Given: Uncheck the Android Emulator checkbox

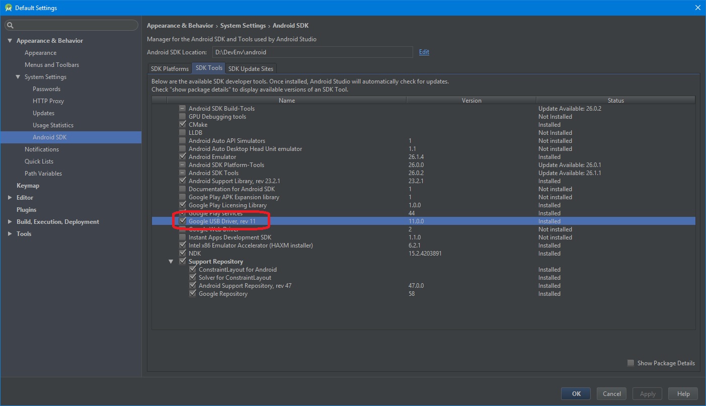Looking at the screenshot, I should pyautogui.click(x=183, y=157).
